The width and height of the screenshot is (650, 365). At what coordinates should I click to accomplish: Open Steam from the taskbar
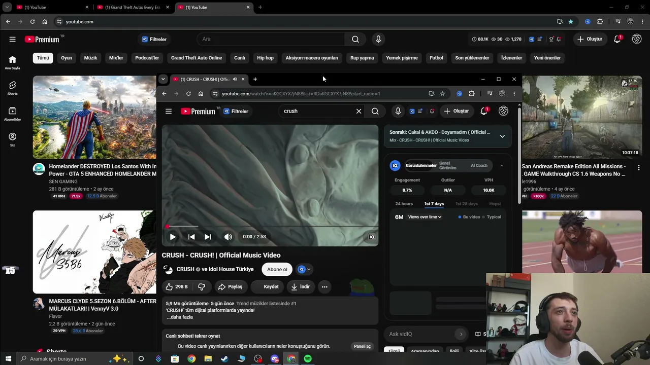point(224,359)
